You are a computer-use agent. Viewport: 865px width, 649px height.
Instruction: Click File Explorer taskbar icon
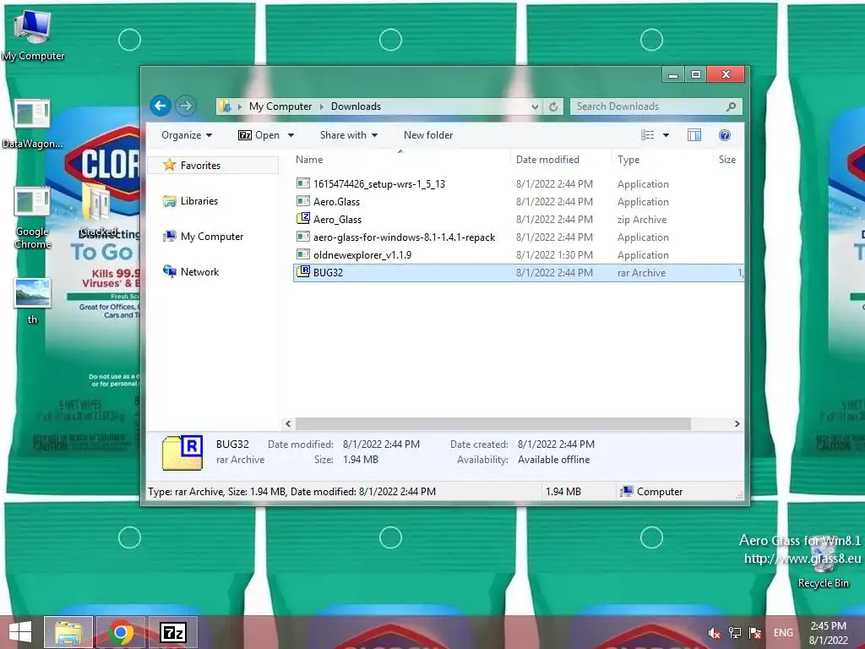(x=68, y=632)
